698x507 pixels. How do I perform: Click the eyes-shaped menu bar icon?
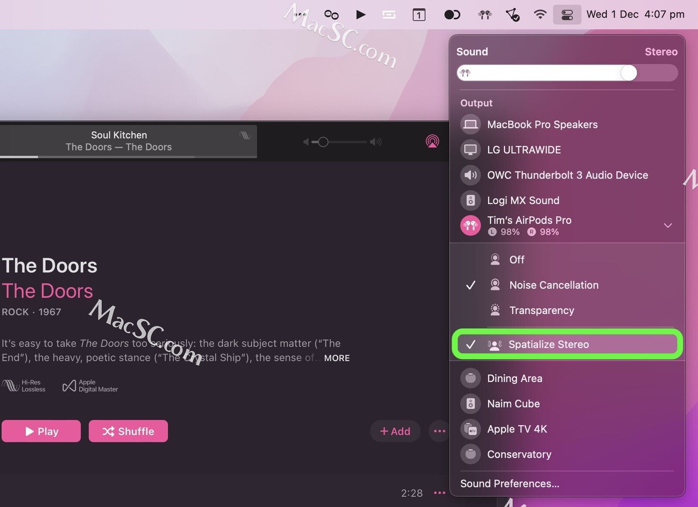point(332,15)
